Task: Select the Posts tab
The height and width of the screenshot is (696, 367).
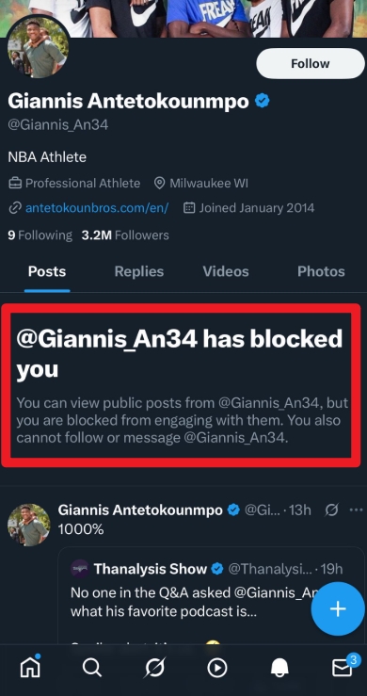Action: tap(47, 271)
